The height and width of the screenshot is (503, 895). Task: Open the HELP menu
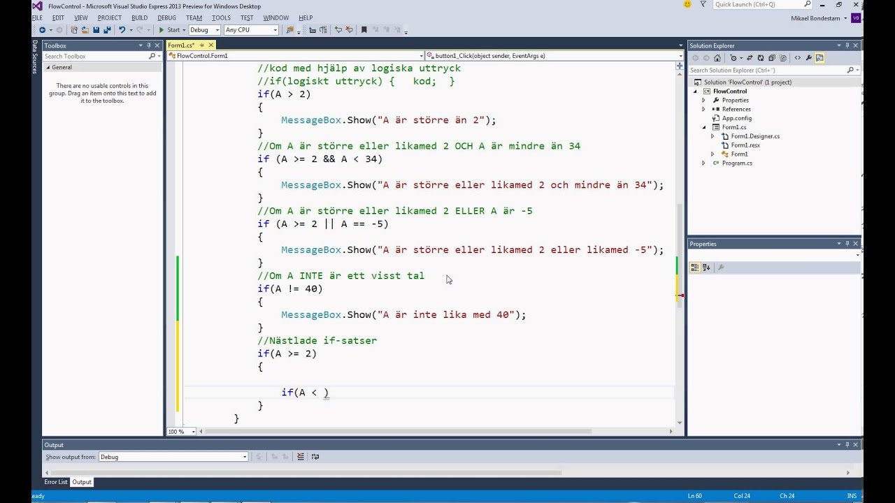[306, 17]
